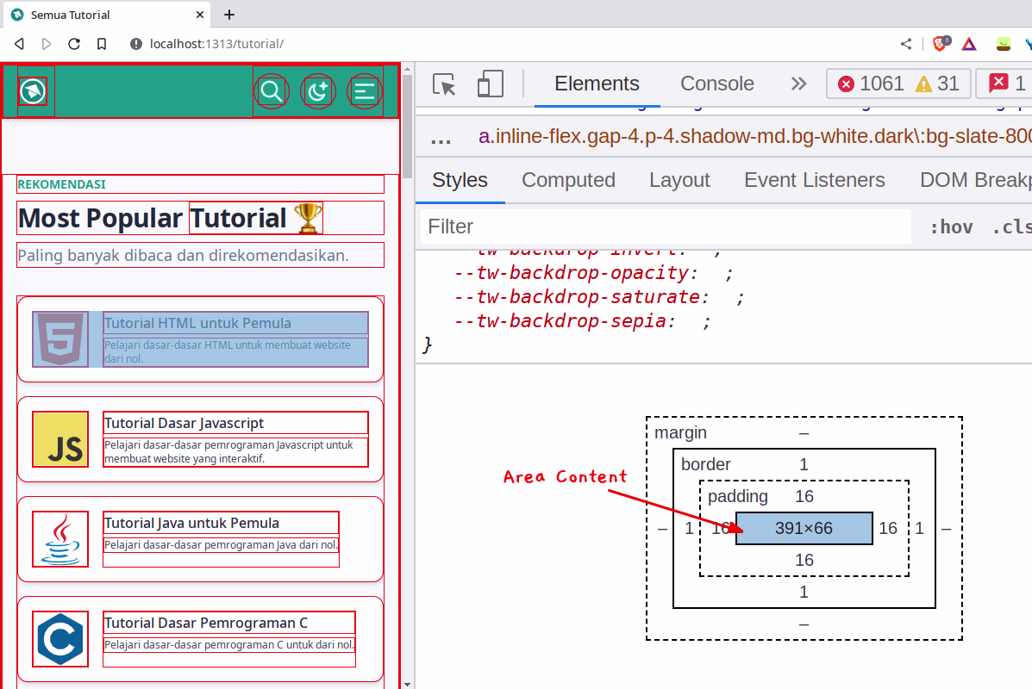
Task: Click the site logo in green header
Action: coord(34,90)
